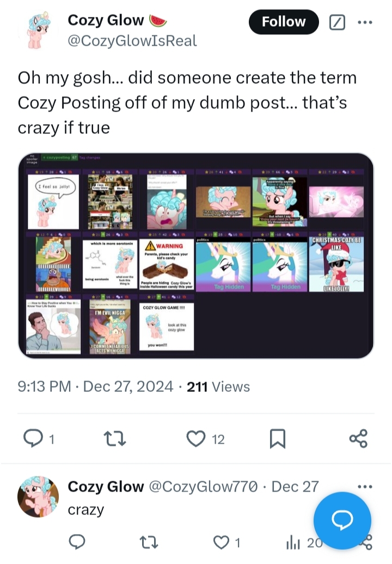The width and height of the screenshot is (392, 564).
Task: Open more options for the main post
Action: click(364, 22)
